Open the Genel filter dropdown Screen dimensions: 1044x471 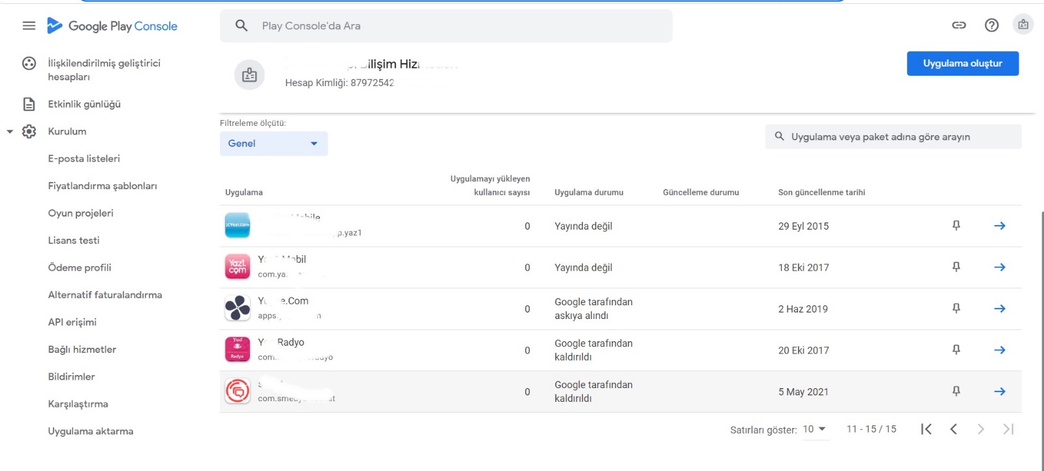tap(273, 144)
